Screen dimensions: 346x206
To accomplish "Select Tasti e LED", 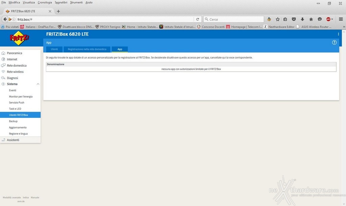I will pyautogui.click(x=15, y=109).
